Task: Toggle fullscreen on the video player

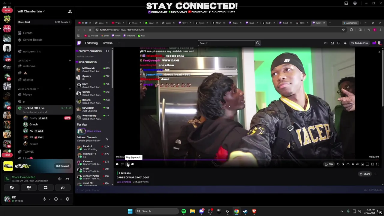Action: click(x=378, y=164)
